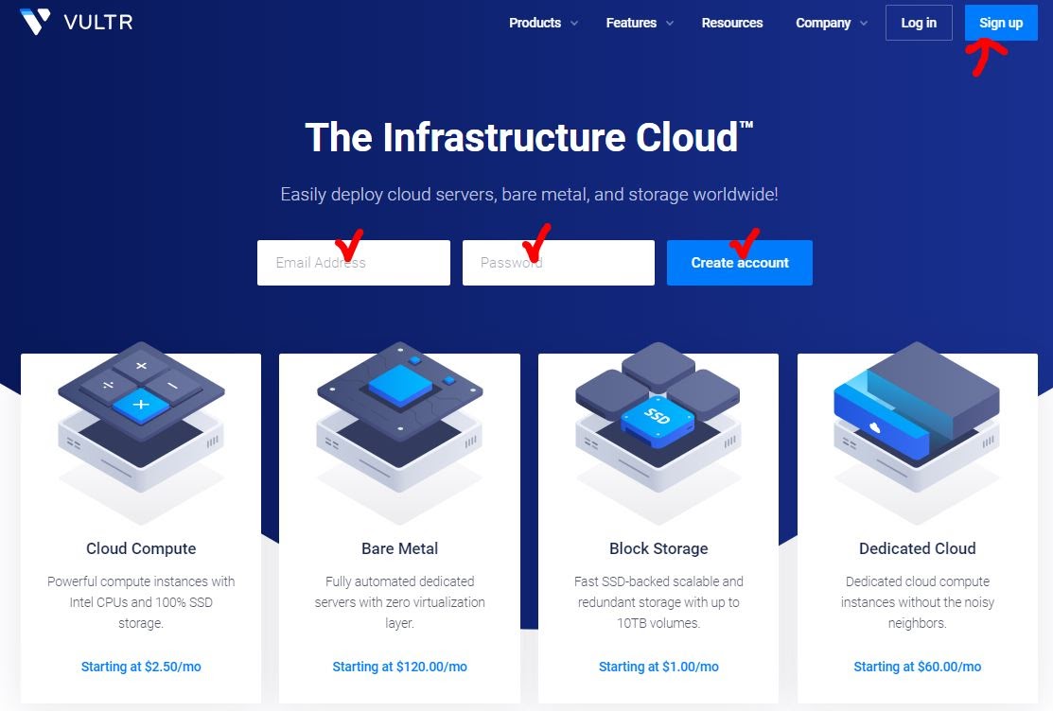Open the Company menu
The height and width of the screenshot is (711, 1053).
click(x=823, y=23)
